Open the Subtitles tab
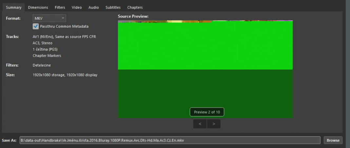 pos(113,7)
